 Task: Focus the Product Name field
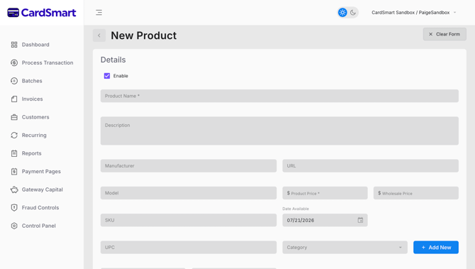click(x=279, y=96)
